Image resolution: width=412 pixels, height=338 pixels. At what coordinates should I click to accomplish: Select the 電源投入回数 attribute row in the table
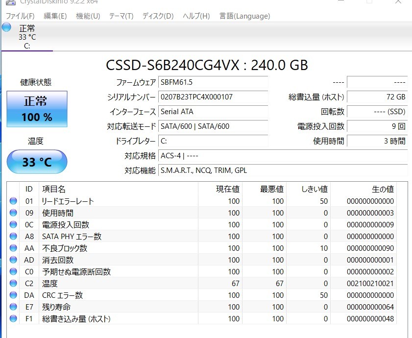pos(201,224)
